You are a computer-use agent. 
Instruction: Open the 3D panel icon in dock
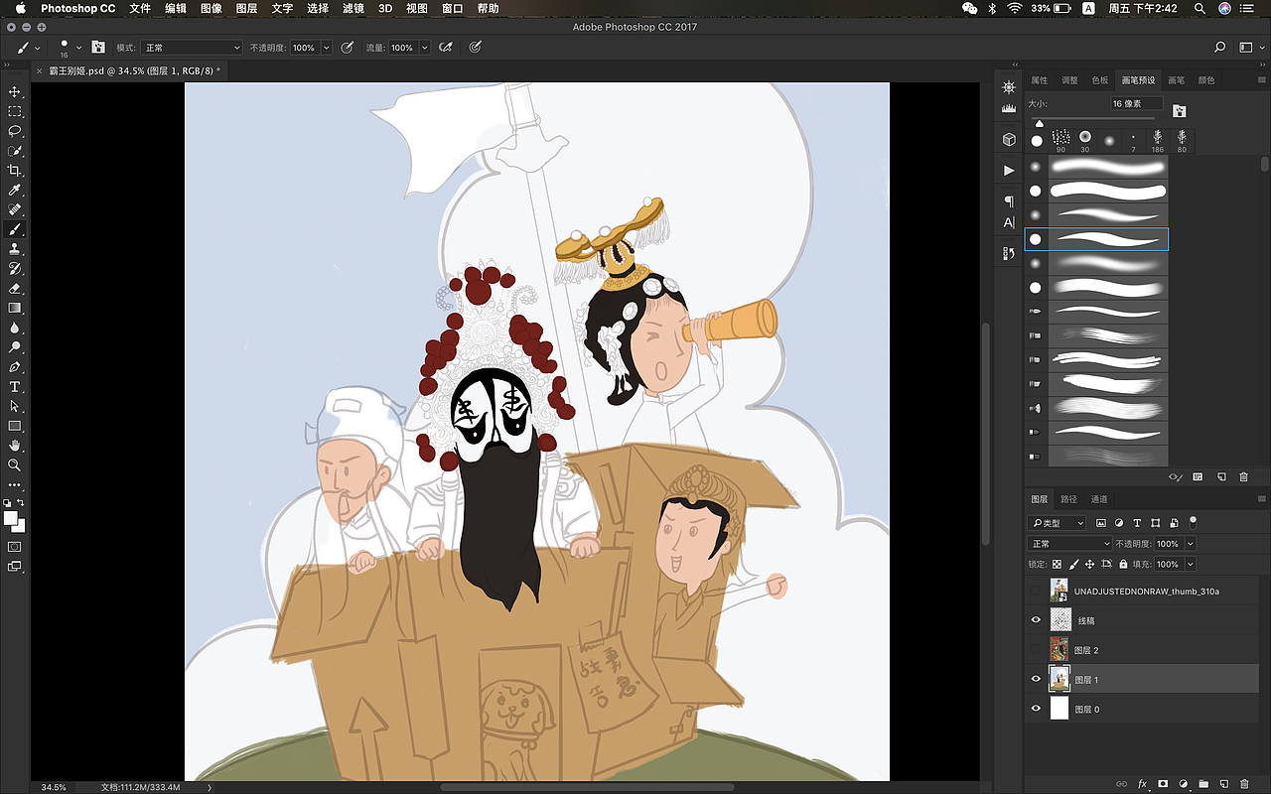click(1009, 140)
